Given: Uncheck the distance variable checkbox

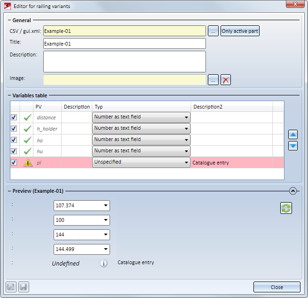Looking at the screenshot, I should [x=14, y=118].
